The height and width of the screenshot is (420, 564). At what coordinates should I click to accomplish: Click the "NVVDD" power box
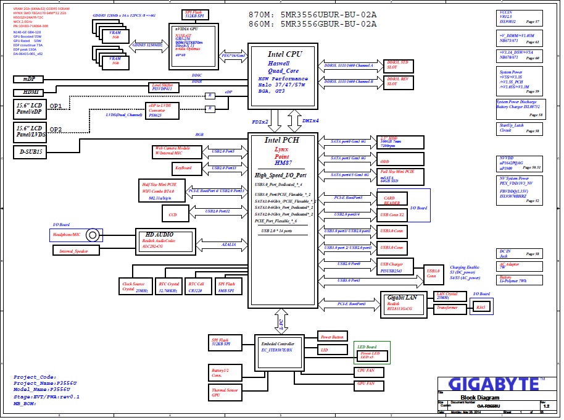[520, 164]
